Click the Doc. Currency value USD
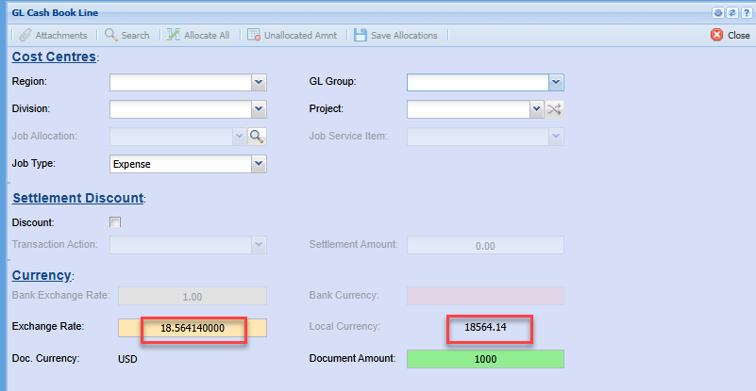Viewport: 756px width, 391px height. pyautogui.click(x=127, y=359)
